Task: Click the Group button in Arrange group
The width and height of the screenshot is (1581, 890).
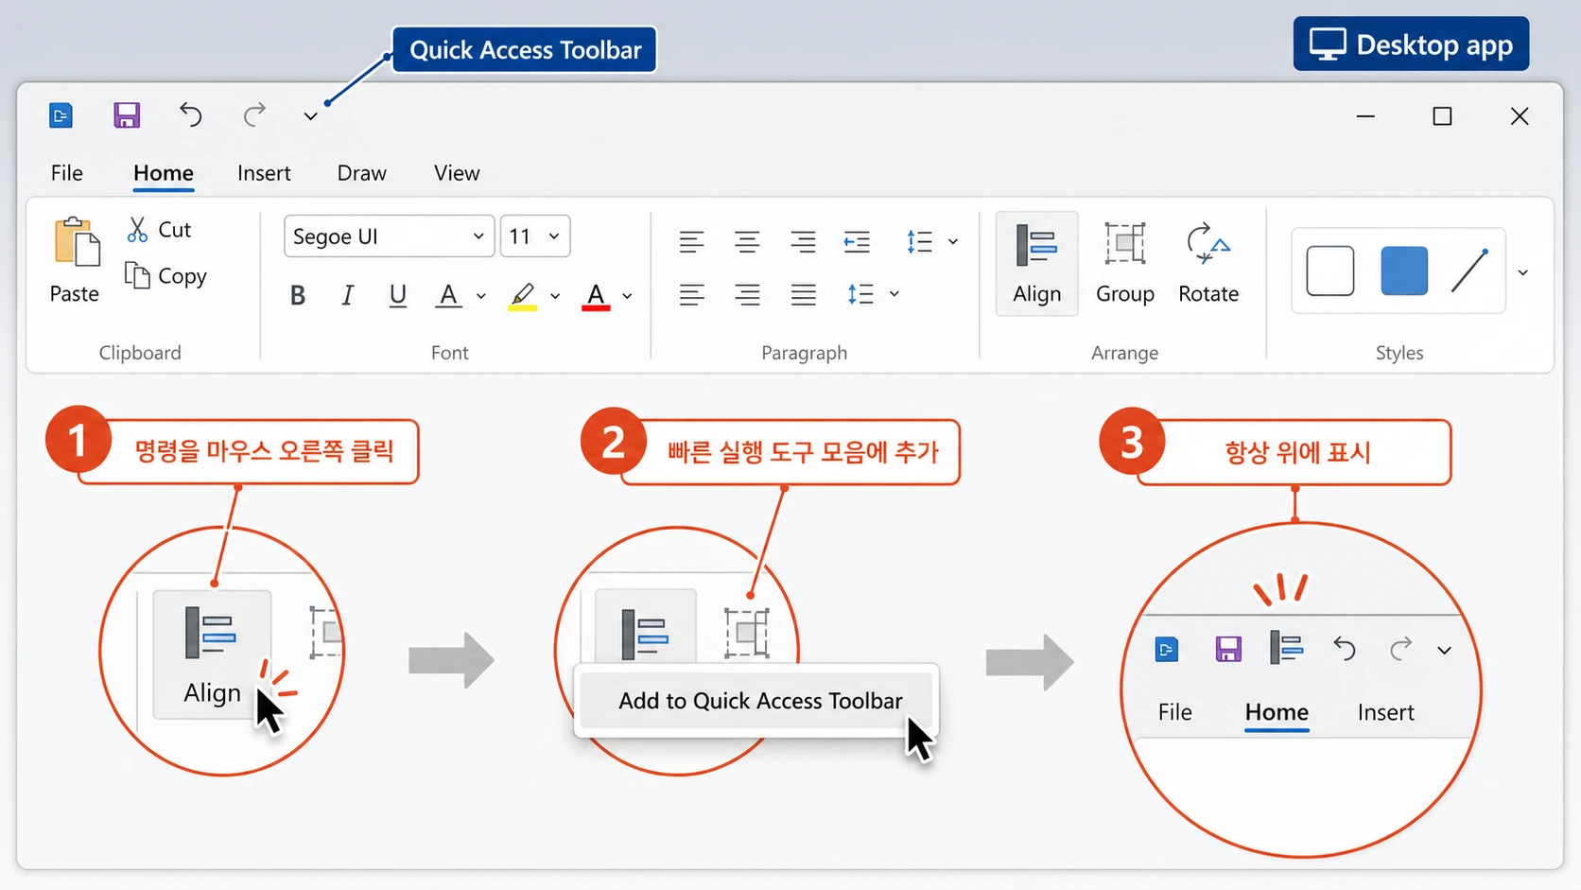Action: click(1125, 264)
